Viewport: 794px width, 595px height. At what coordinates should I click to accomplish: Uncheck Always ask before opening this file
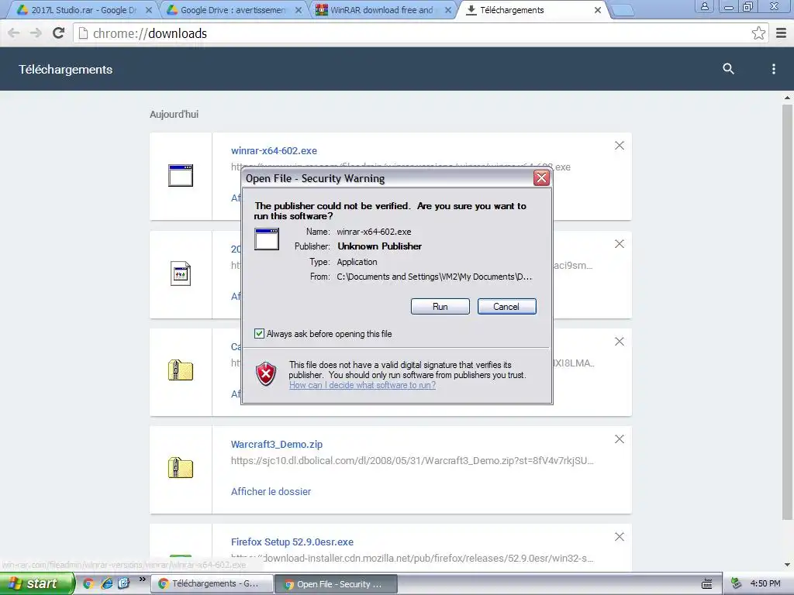tap(259, 334)
